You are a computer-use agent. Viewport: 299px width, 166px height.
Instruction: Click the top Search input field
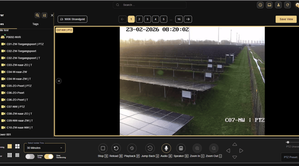coord(150,5)
